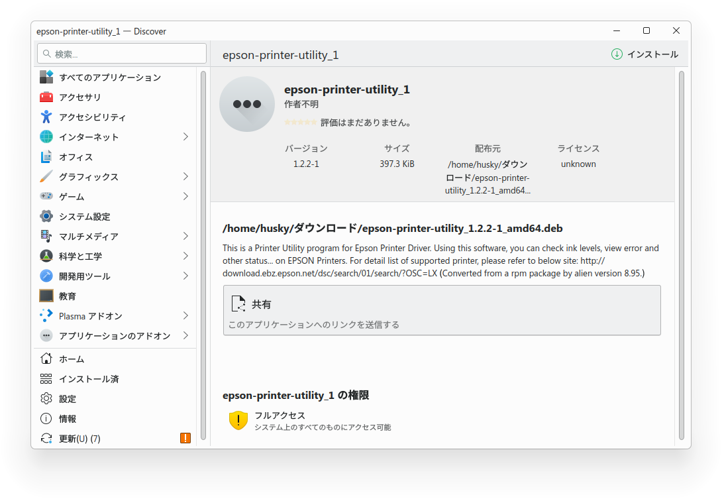Select アクセサリ category label
722x499 pixels.
[x=79, y=97]
